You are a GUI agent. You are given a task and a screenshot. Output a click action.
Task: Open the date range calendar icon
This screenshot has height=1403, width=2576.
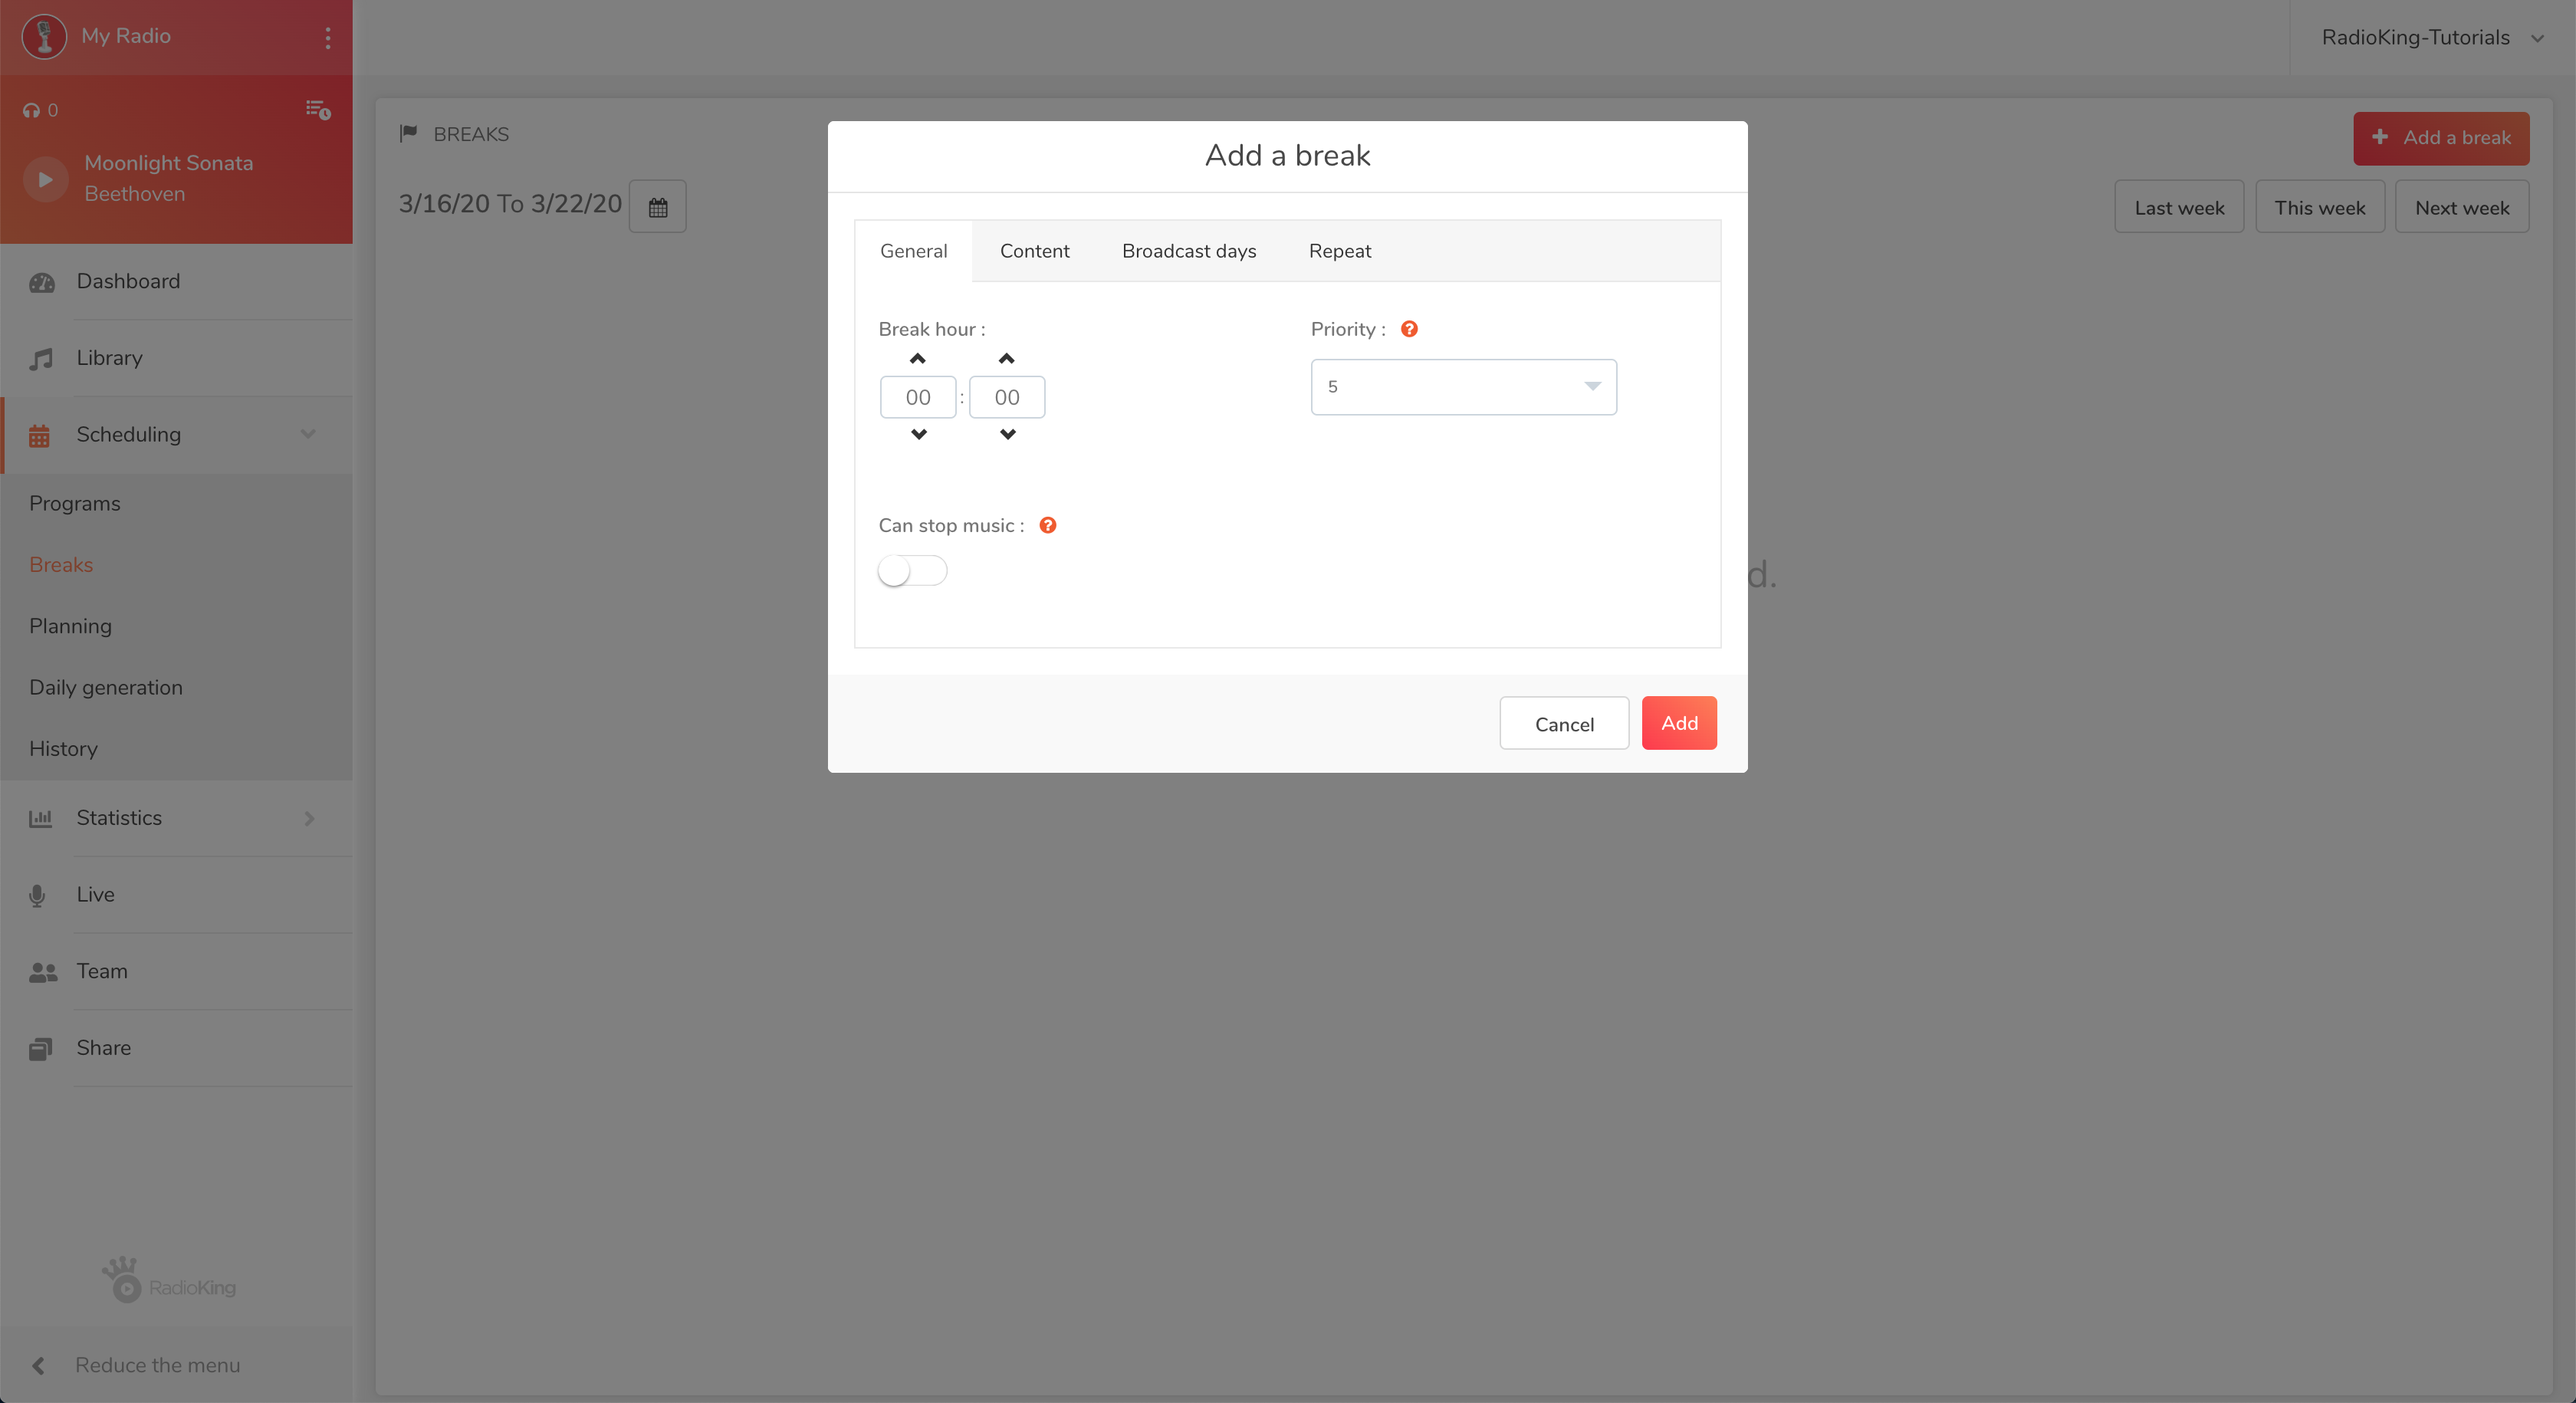point(657,207)
